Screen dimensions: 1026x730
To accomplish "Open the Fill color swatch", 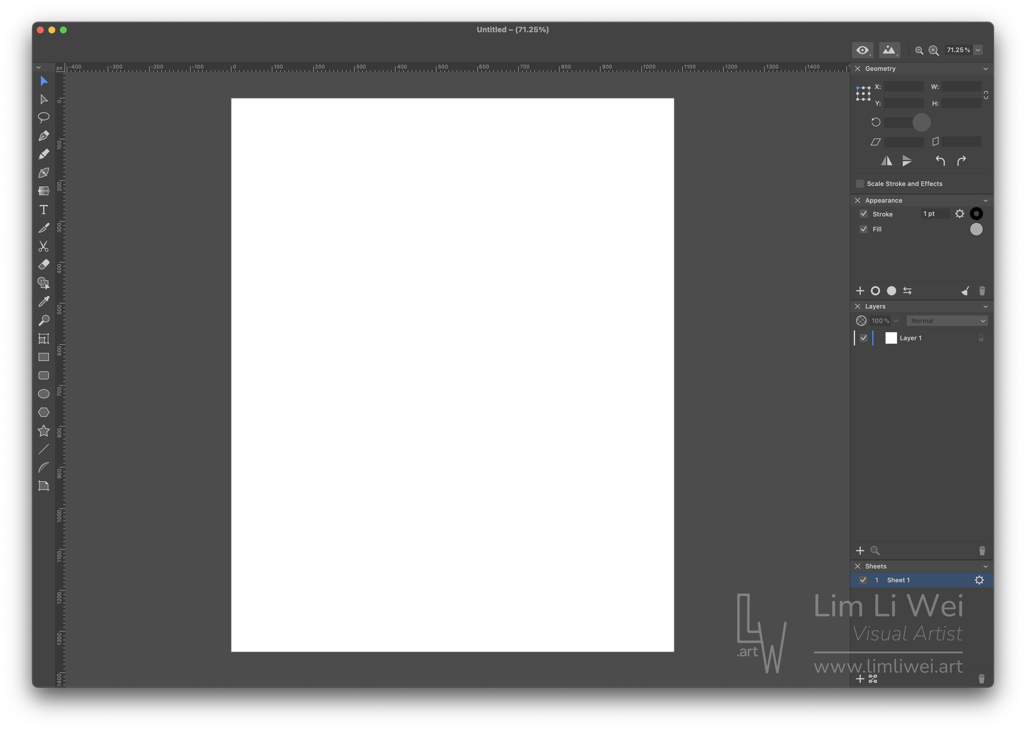I will tap(976, 229).
